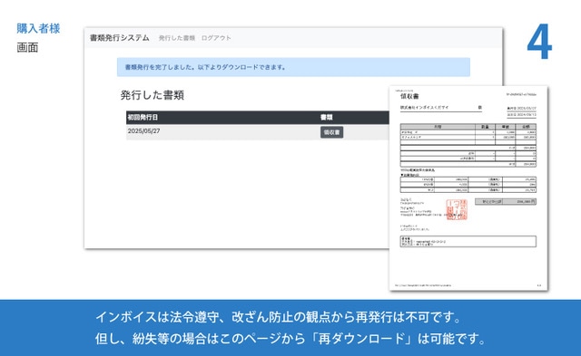Image resolution: width=581 pixels, height=356 pixels.
Task: Open the 発行した書類 nav link
Action: pos(177,38)
